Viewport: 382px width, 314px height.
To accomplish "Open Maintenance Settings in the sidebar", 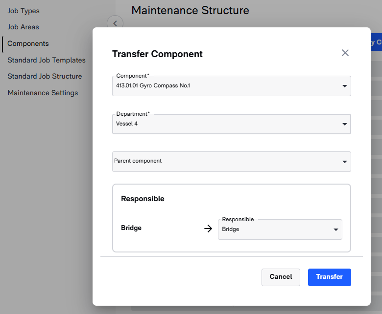I will tap(43, 93).
